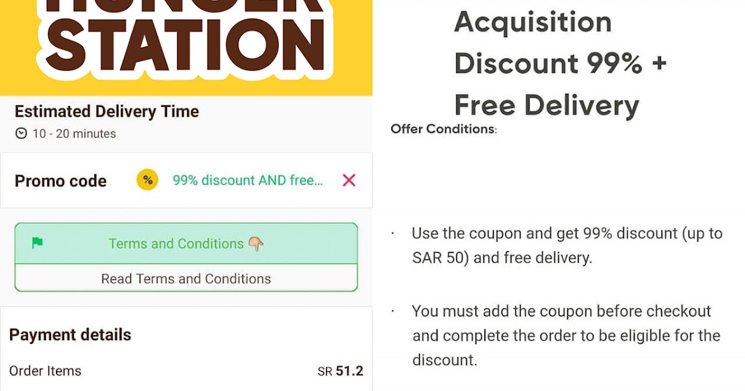Click the SR 51.2 order total
Viewport: 745px width, 391px height.
[x=341, y=371]
